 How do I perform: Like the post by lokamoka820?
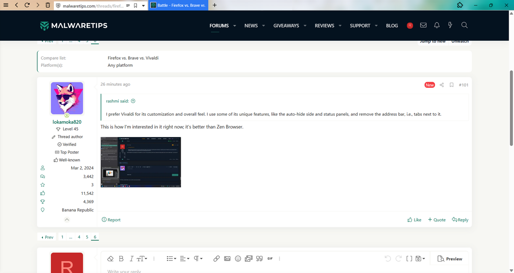point(414,220)
